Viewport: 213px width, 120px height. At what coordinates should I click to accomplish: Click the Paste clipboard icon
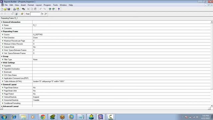pyautogui.click(x=36, y=9)
